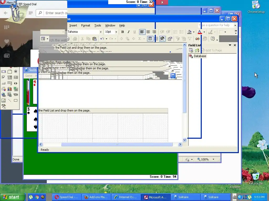Image resolution: width=269 pixels, height=201 pixels.
Task: Select the Scrolling Text toolbox tool
Action: click(x=4, y=72)
